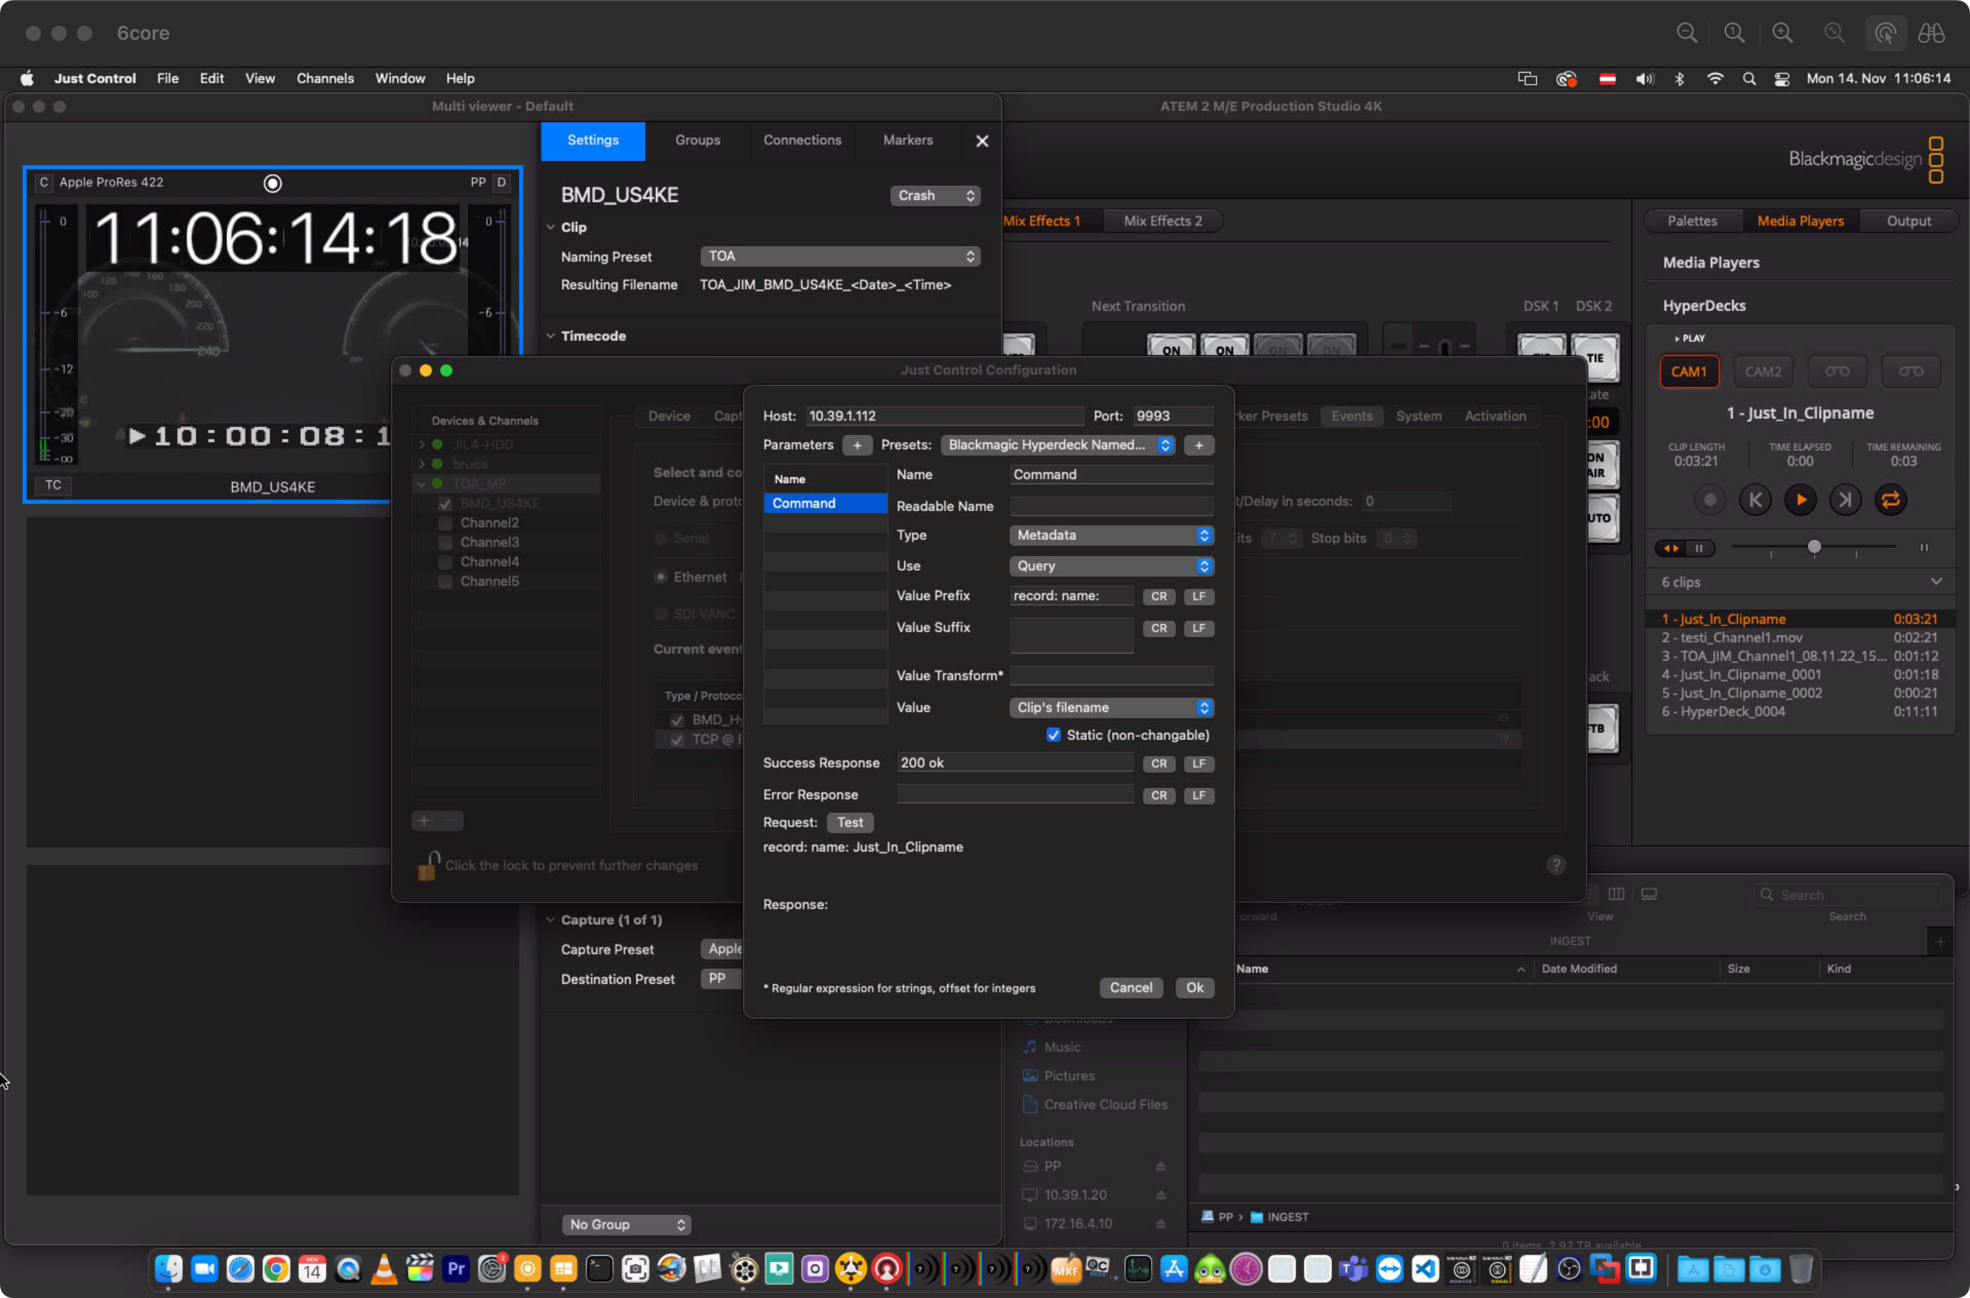Click the Test request button
1970x1298 pixels.
849,823
